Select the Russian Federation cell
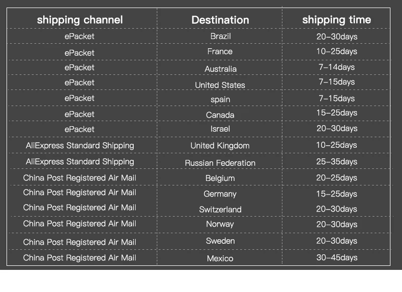The width and height of the screenshot is (402, 292). [220, 163]
